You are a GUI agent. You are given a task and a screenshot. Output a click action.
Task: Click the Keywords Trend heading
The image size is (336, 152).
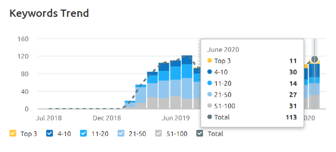49,13
